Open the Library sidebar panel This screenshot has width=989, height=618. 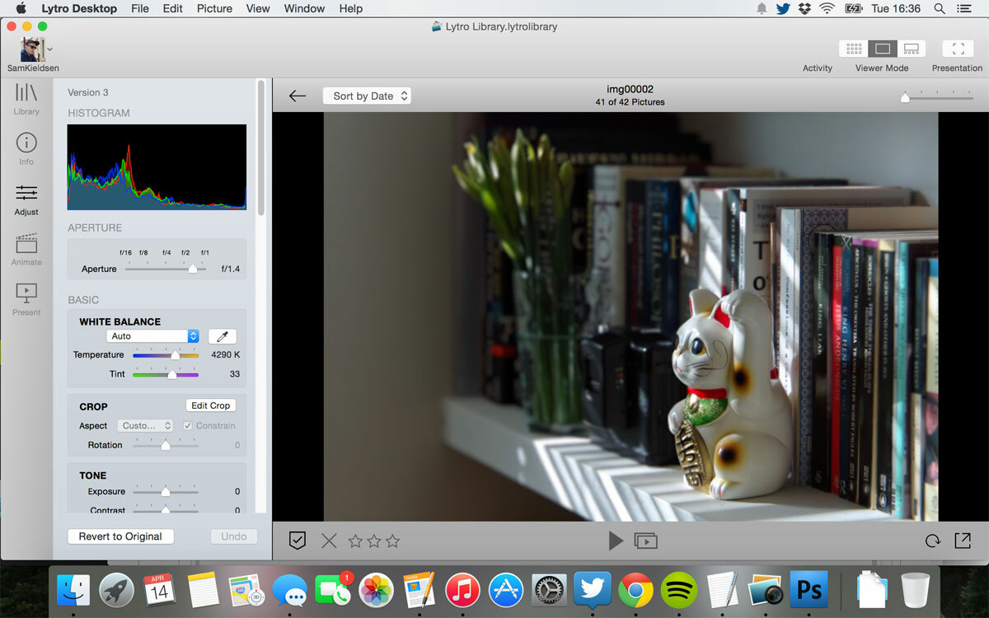pos(26,99)
